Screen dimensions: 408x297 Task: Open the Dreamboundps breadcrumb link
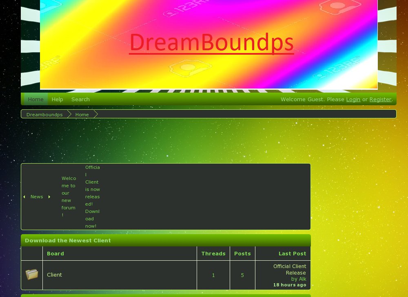point(44,115)
